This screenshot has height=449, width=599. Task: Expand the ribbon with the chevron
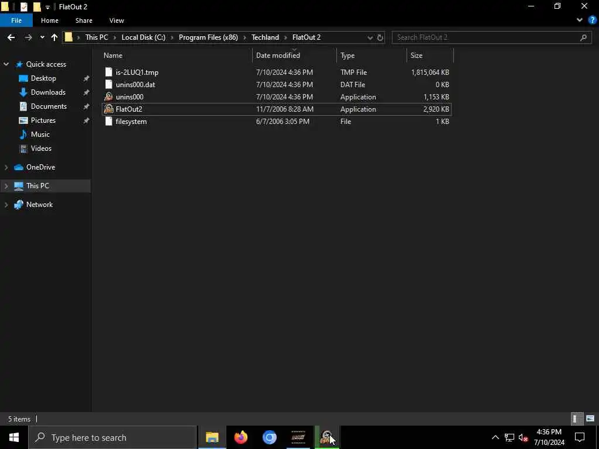pyautogui.click(x=580, y=20)
